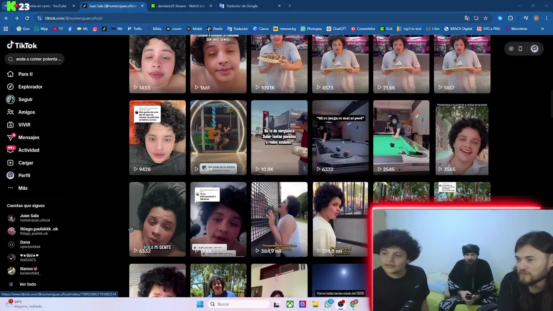Open Actividad notifications
The width and height of the screenshot is (553, 311).
pyautogui.click(x=24, y=150)
